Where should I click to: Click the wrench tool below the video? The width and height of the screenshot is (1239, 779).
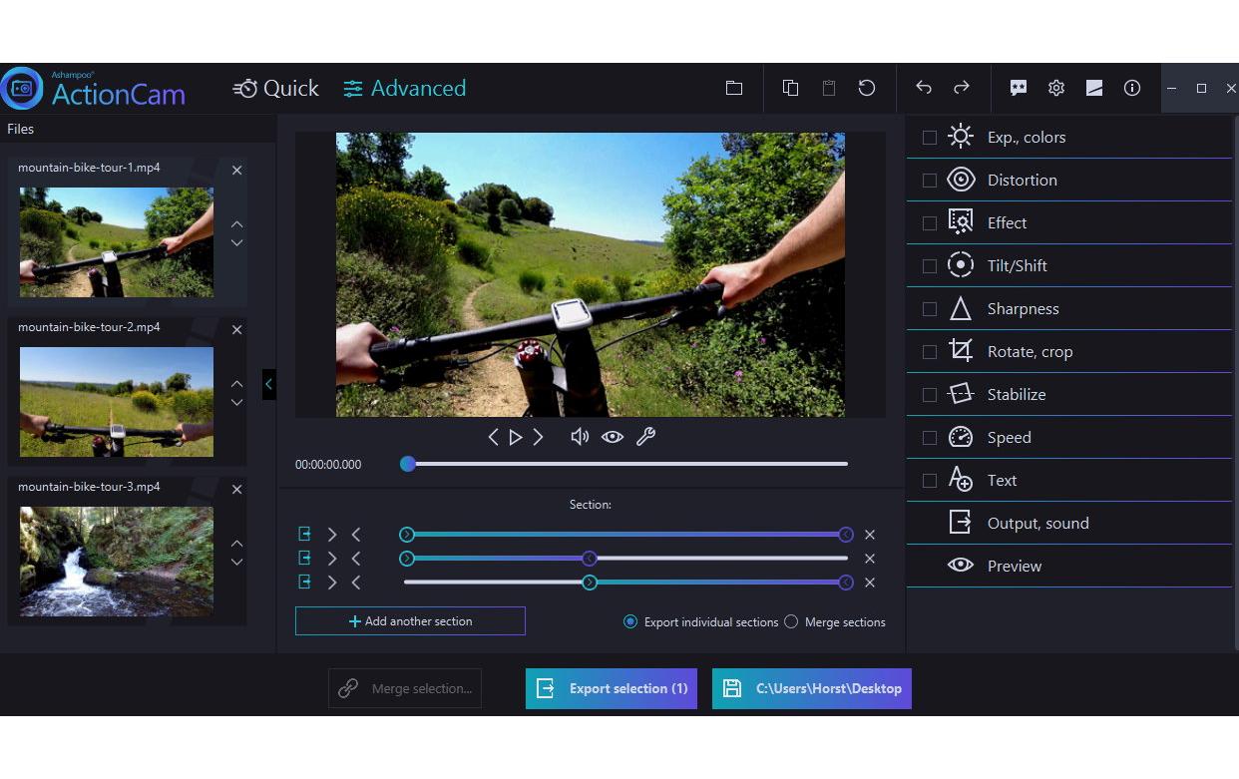tap(645, 437)
